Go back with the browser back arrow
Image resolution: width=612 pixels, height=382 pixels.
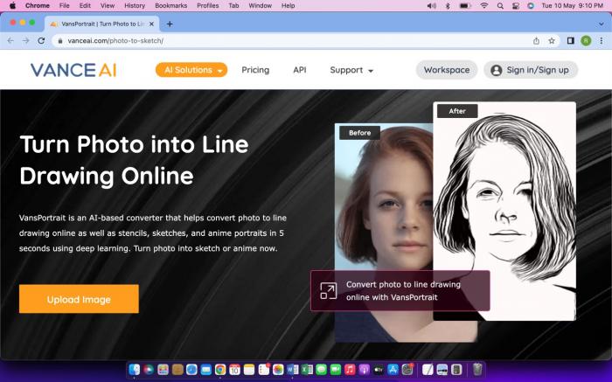tap(10, 40)
